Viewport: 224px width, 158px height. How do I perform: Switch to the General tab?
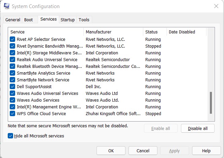13,20
